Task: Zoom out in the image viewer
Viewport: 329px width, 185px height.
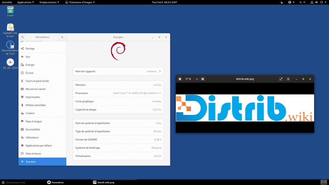Action: point(180,79)
